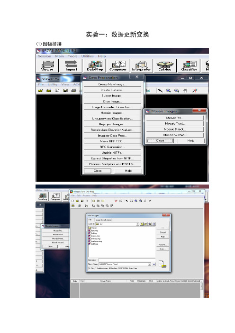
Task: Select right.img in the file list
Action: pos(93,244)
